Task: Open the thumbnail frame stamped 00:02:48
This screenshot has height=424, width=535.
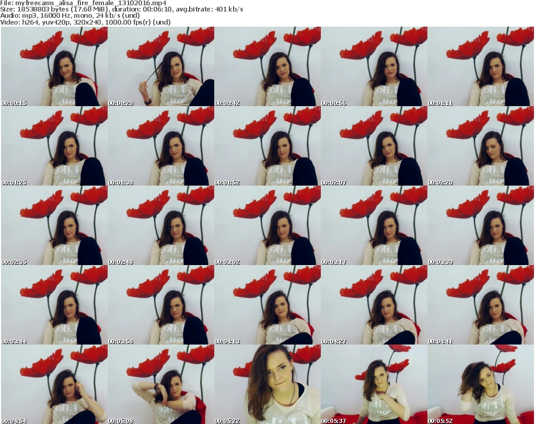Action: coord(161,226)
